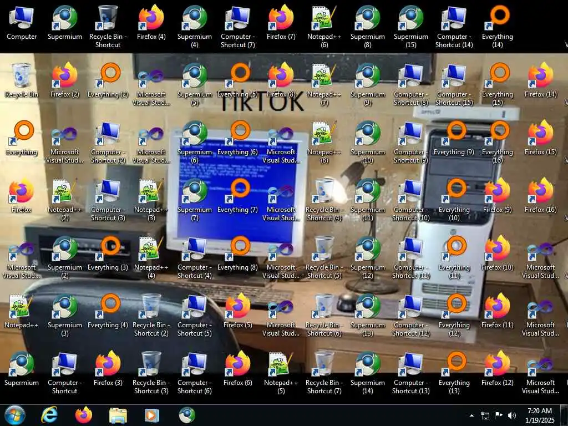Select the Firefox (11) shortcut

[x=498, y=312]
